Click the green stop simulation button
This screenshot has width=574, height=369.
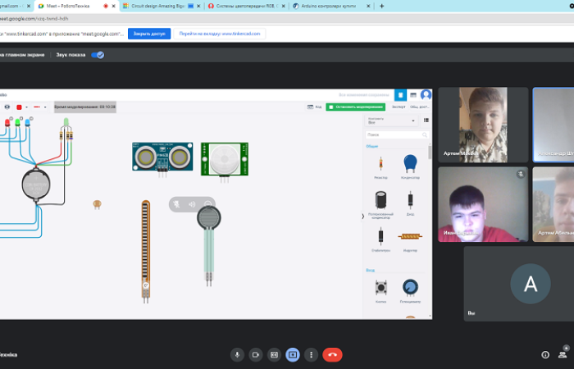pos(355,107)
